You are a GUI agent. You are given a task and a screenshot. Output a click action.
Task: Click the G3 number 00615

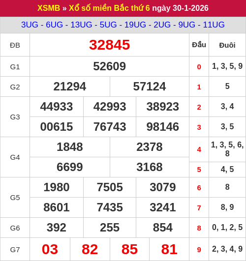[x=57, y=127]
